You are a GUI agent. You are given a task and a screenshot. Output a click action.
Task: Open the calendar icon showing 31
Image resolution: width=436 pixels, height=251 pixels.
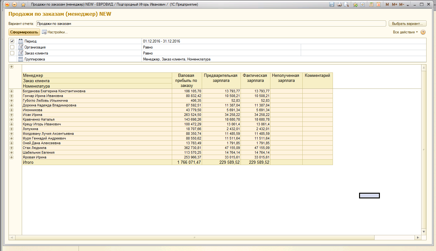[378, 4]
